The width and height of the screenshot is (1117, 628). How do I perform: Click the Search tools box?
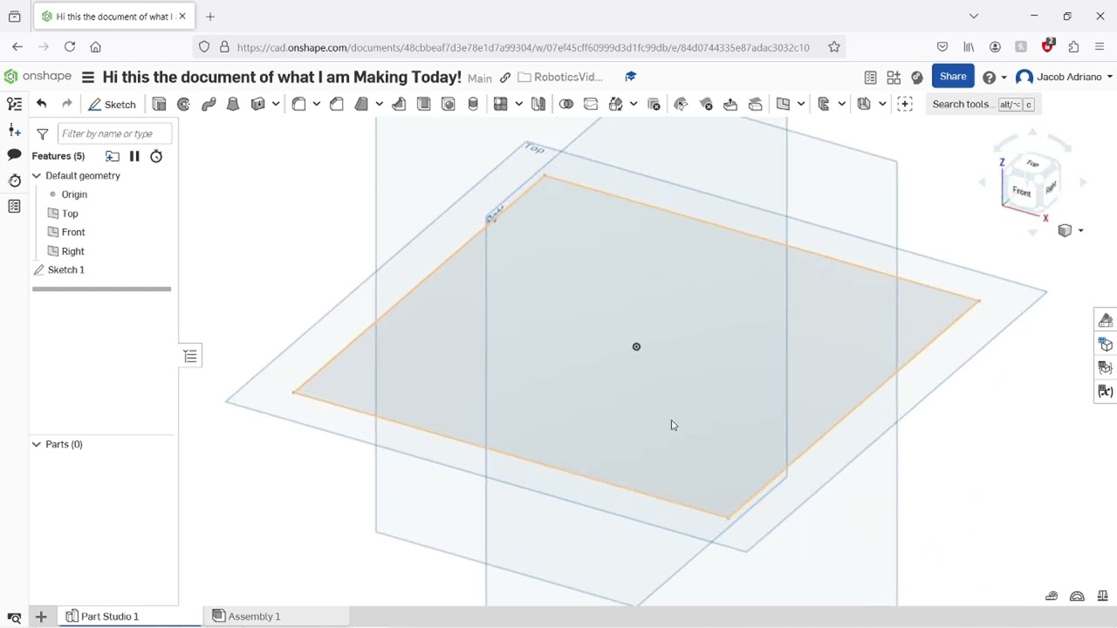click(982, 104)
